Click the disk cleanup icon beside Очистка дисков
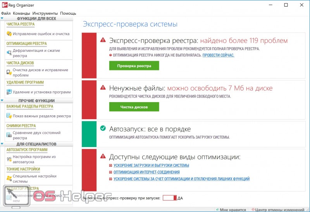310x212 pixels. coord(9,72)
